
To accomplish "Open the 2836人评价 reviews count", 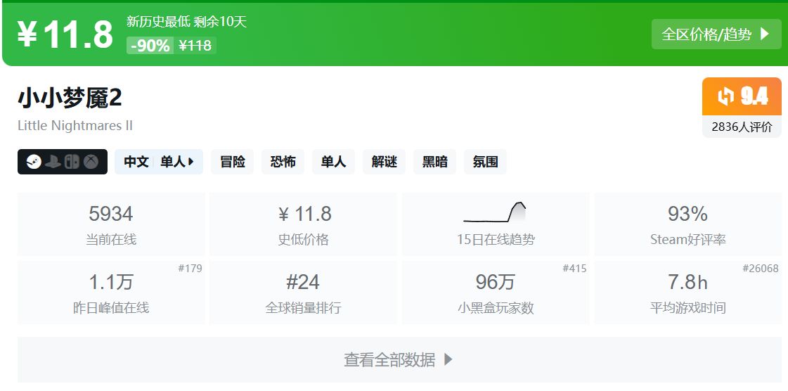I will click(x=742, y=127).
